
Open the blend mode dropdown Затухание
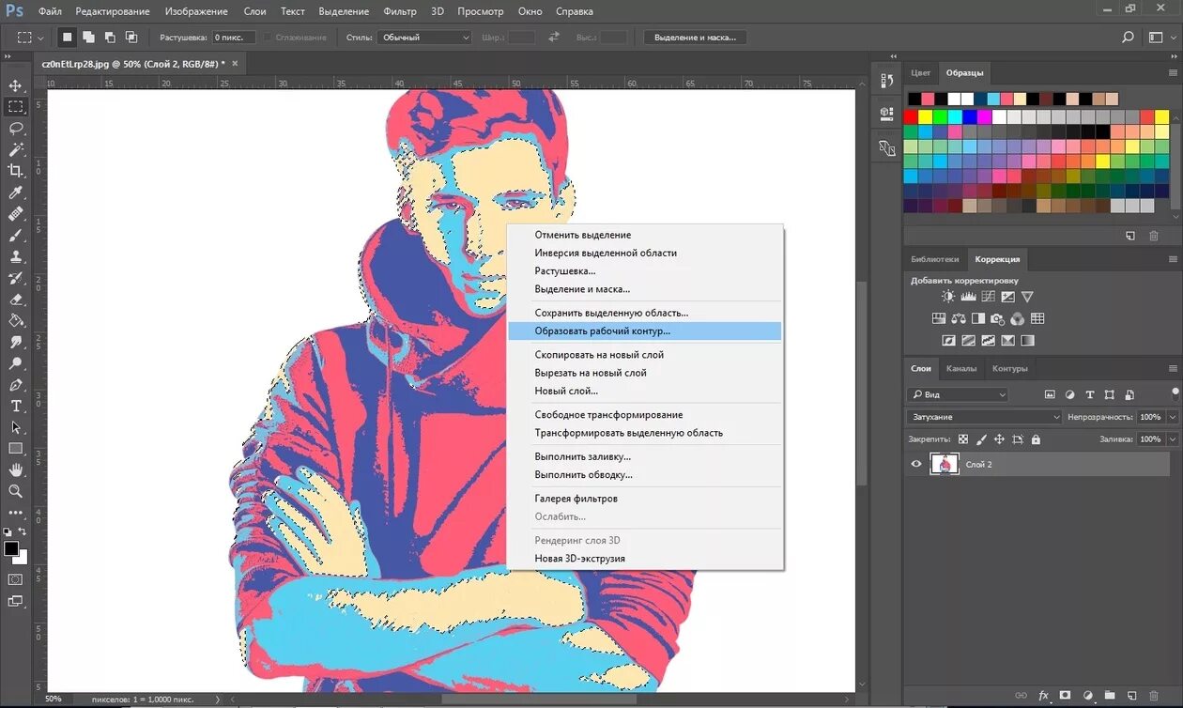tap(984, 417)
